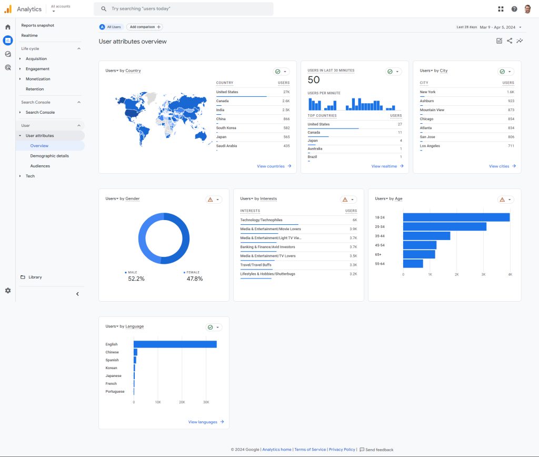Image resolution: width=539 pixels, height=457 pixels.
Task: Open Analytics home footer link
Action: 277,450
